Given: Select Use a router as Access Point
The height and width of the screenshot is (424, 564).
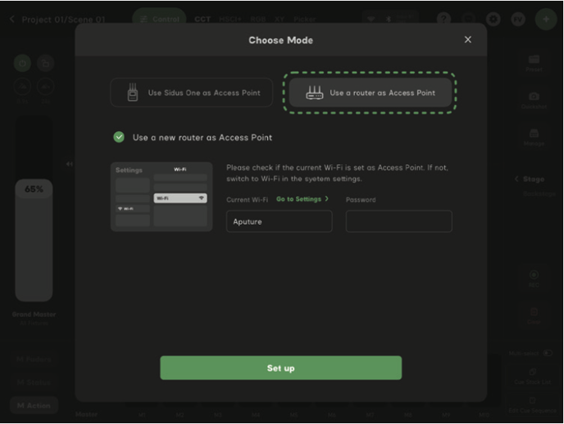Looking at the screenshot, I should coord(370,93).
